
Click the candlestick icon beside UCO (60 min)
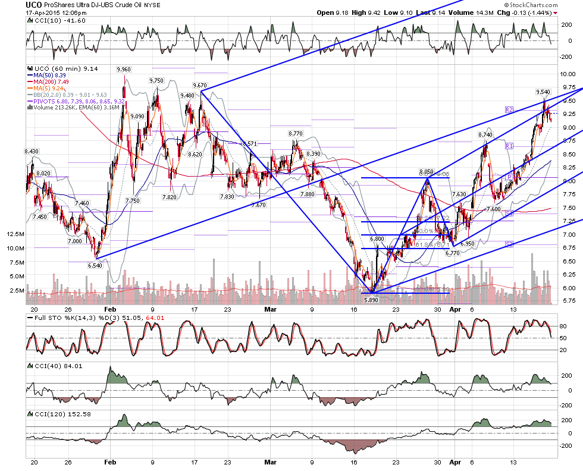30,69
